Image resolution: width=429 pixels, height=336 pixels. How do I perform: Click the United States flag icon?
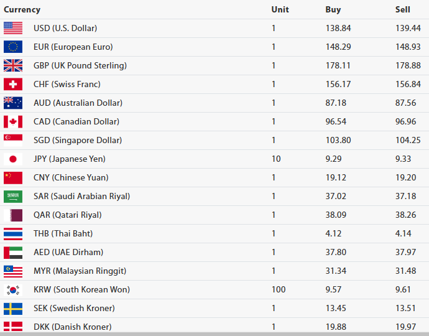[13, 28]
